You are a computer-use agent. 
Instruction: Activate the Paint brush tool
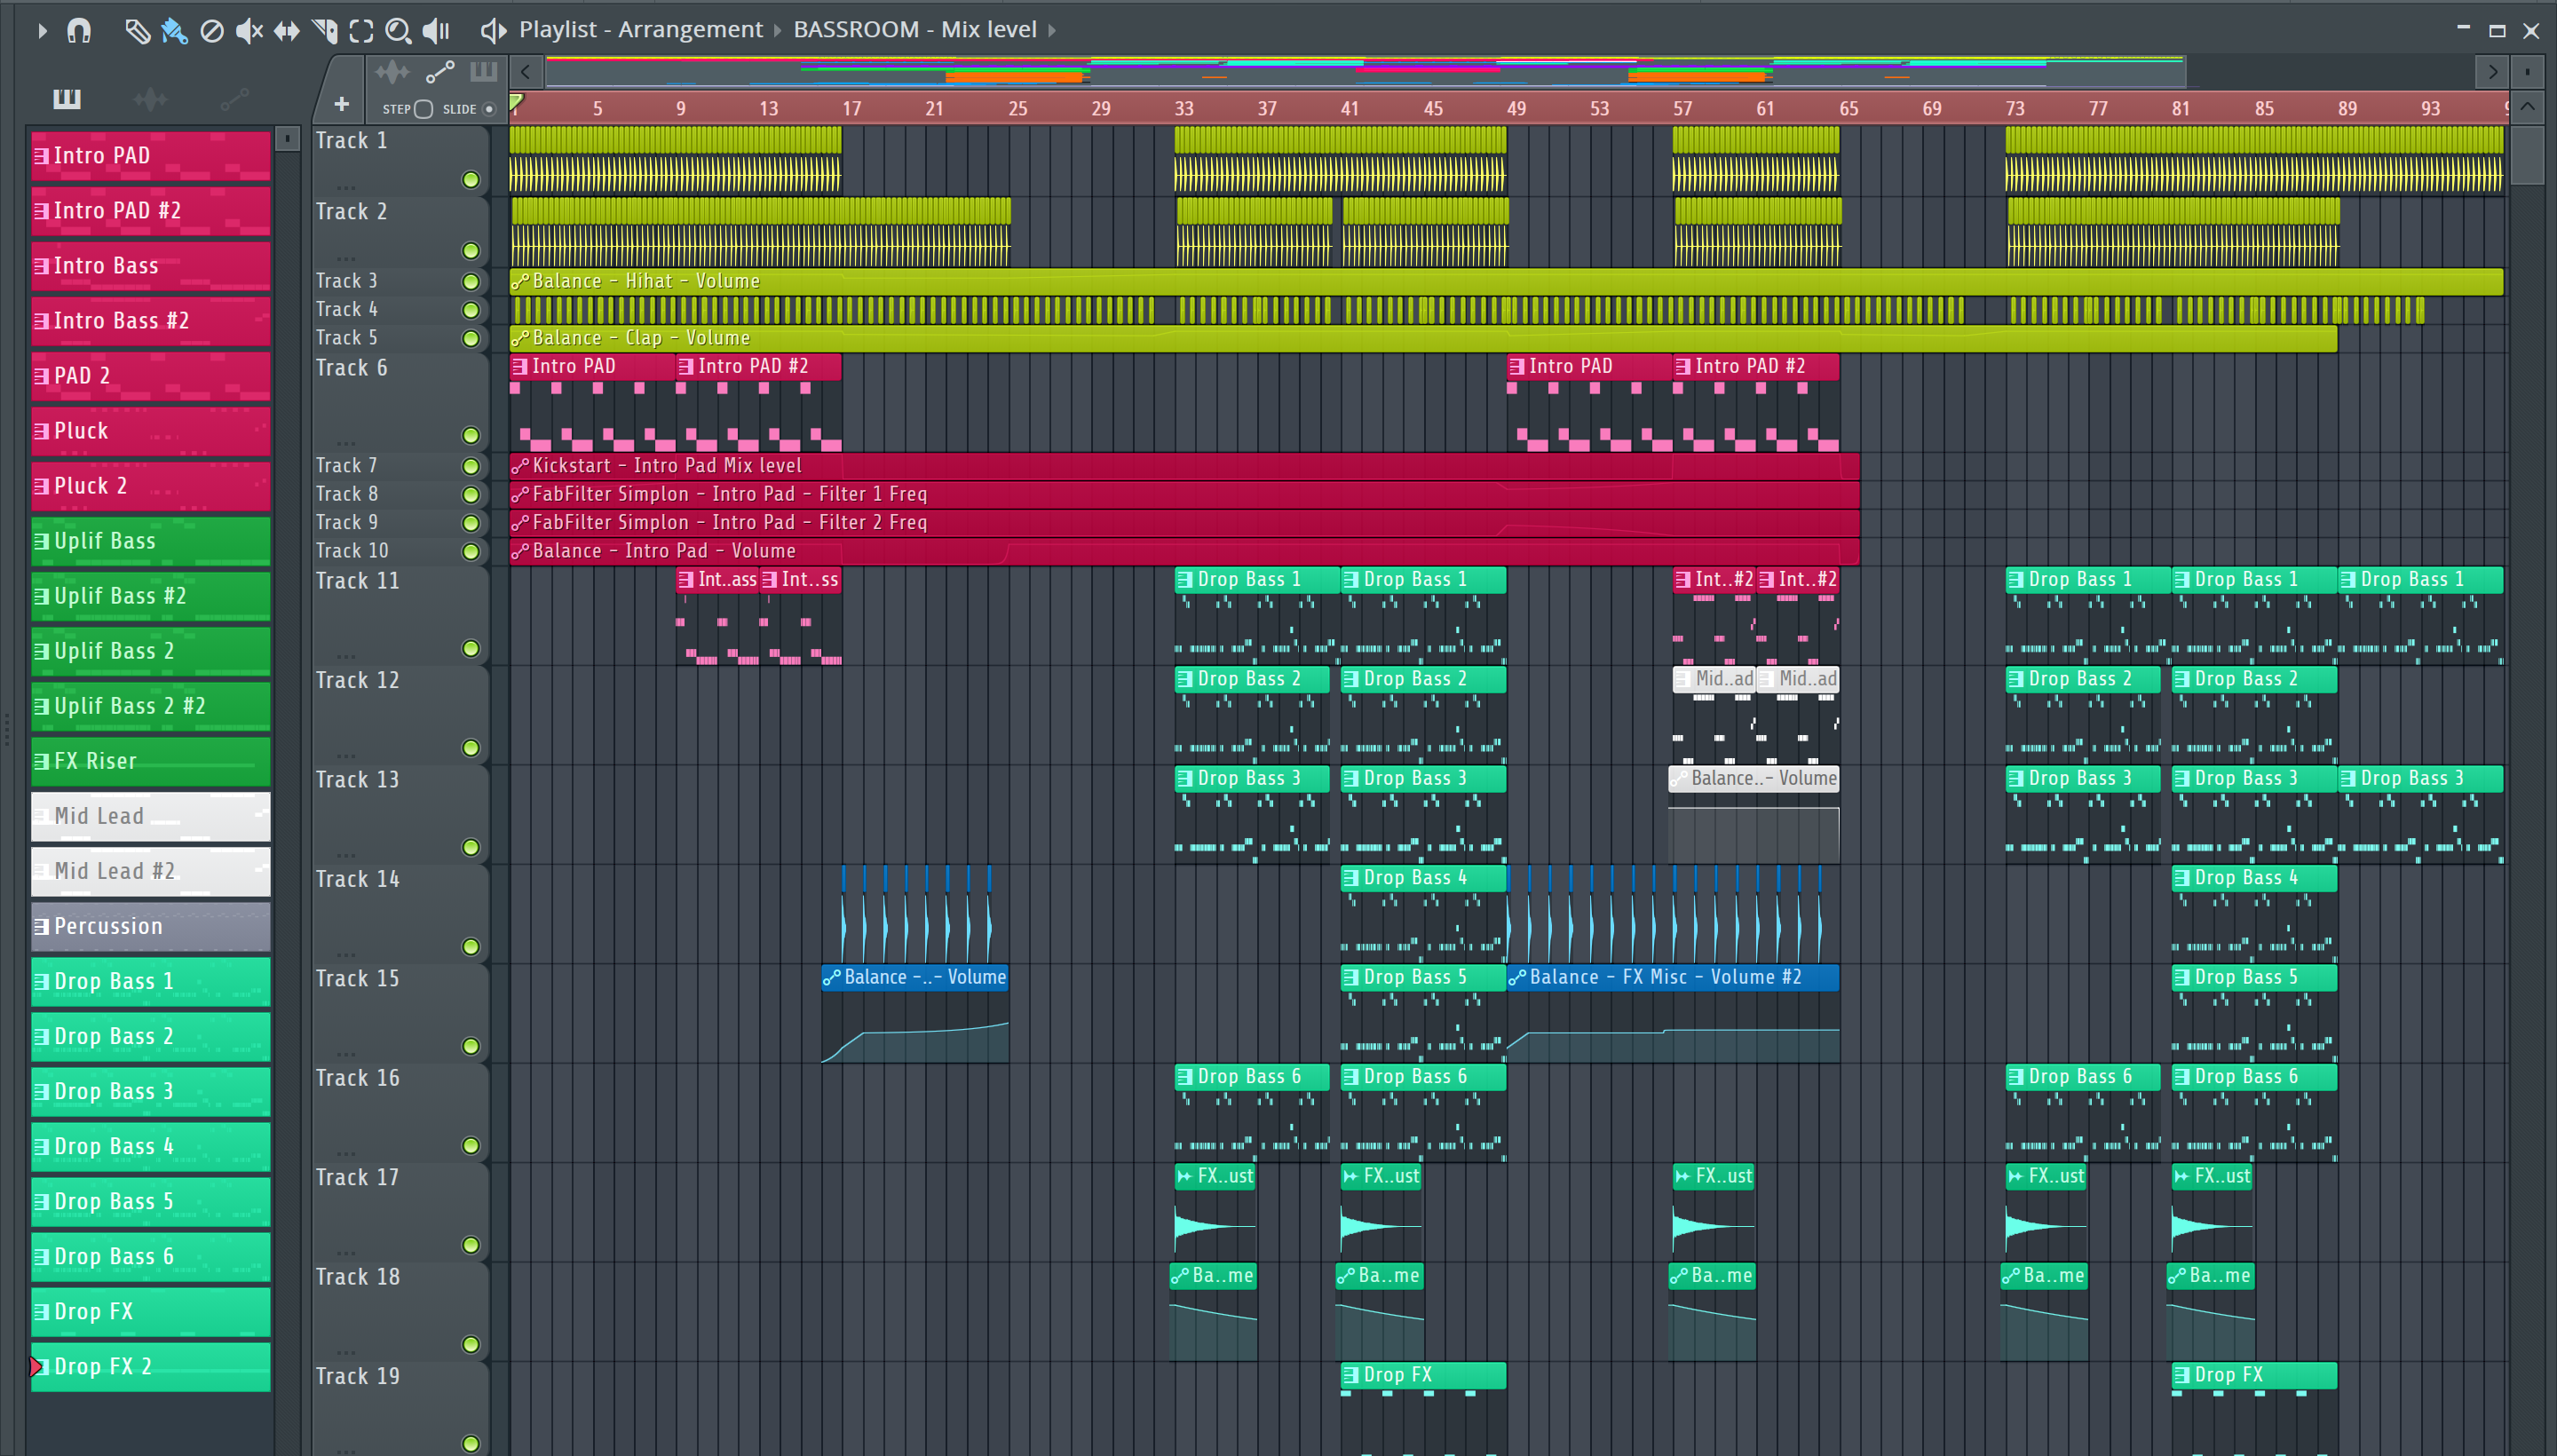coord(174,30)
